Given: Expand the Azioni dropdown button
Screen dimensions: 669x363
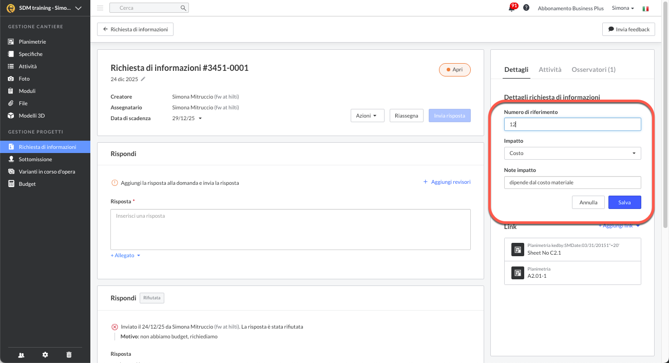Looking at the screenshot, I should pos(367,116).
